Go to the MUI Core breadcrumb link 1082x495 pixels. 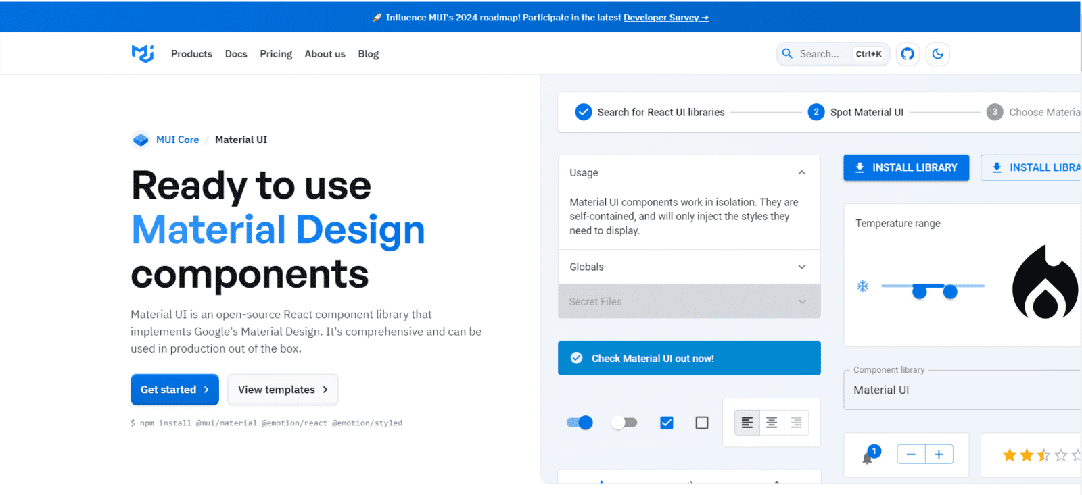click(178, 140)
